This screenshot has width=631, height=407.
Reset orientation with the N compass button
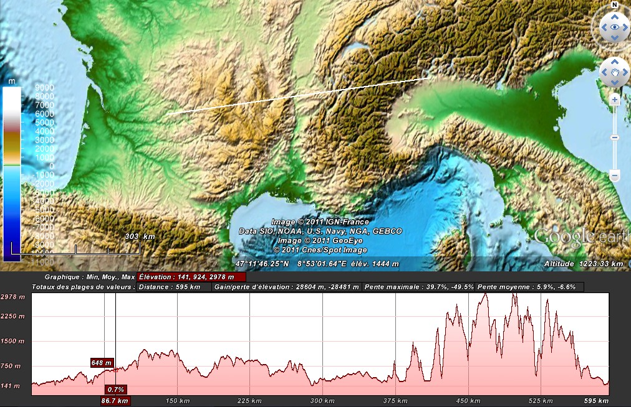tap(615, 5)
